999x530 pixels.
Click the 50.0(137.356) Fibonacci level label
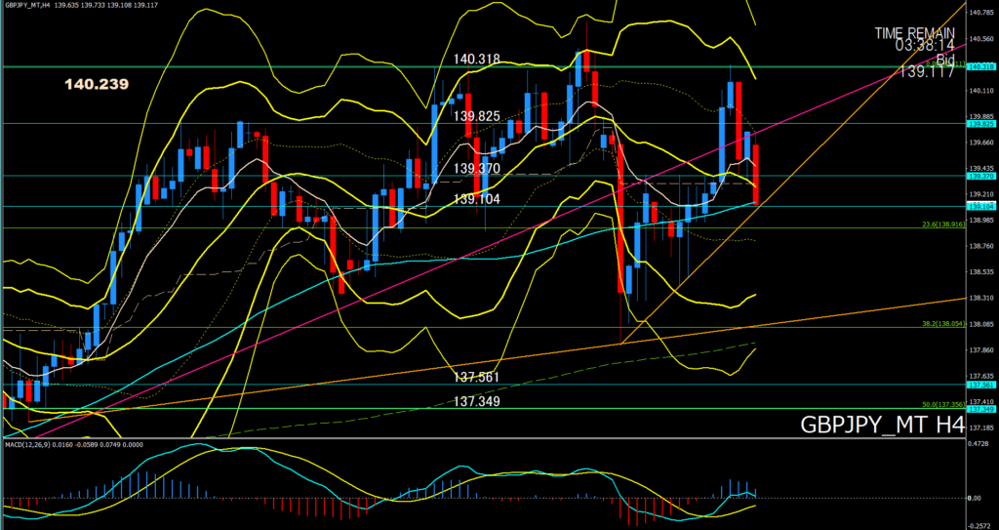click(943, 405)
